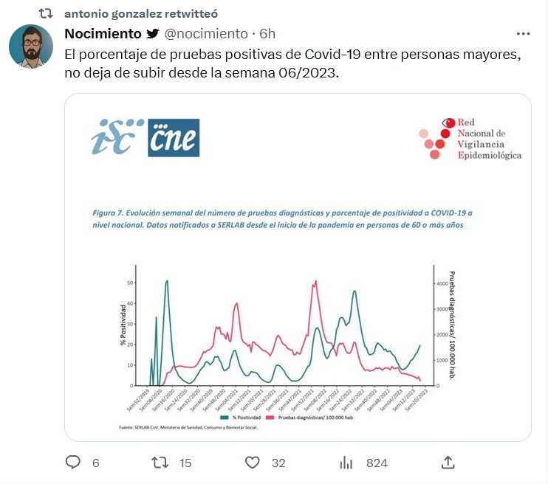Open tweet analytics via the views bar icon
This screenshot has width=548, height=484.
coord(346,463)
